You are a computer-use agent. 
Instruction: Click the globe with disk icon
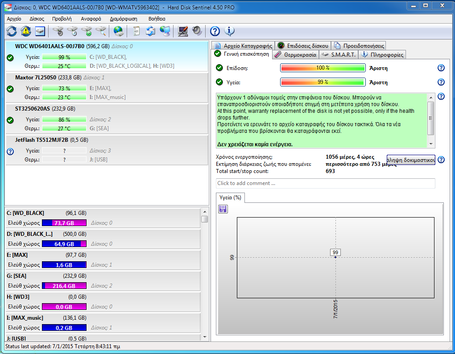[118, 31]
